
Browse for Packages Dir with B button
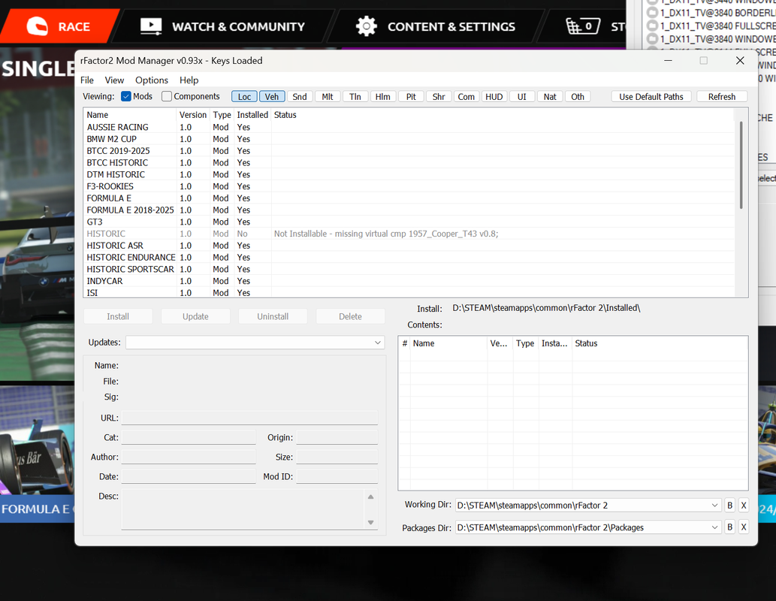[729, 527]
